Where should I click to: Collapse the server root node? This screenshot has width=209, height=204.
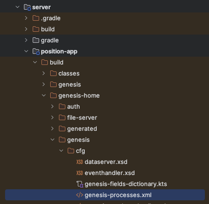17,7
